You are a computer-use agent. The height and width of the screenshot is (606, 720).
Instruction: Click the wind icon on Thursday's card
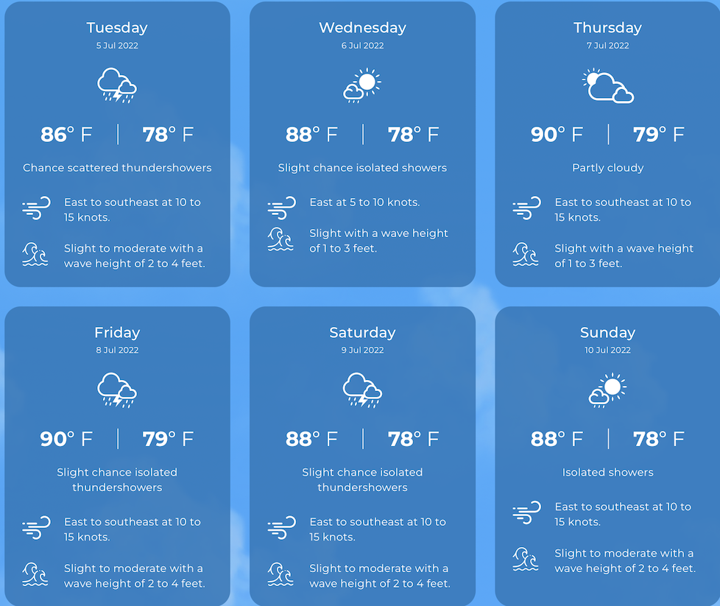coord(526,209)
